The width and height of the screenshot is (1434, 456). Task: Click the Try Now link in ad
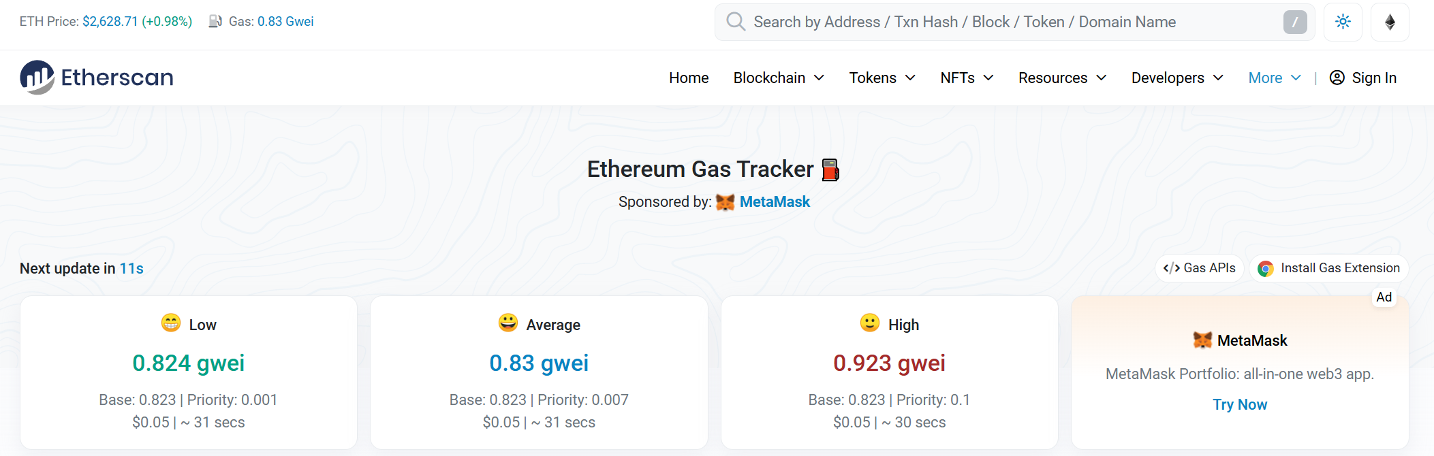[1240, 404]
